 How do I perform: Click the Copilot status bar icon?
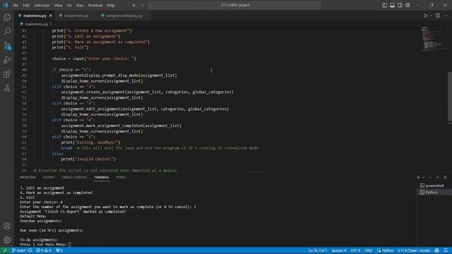tap(437, 250)
